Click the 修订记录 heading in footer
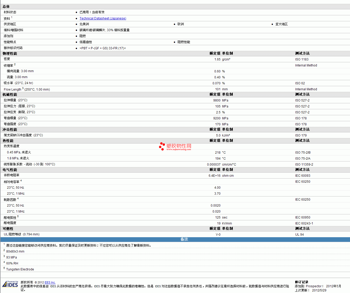Viewport: 350px width, 293px height. pos(301,282)
